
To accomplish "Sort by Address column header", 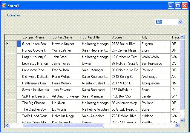I will (125, 37).
